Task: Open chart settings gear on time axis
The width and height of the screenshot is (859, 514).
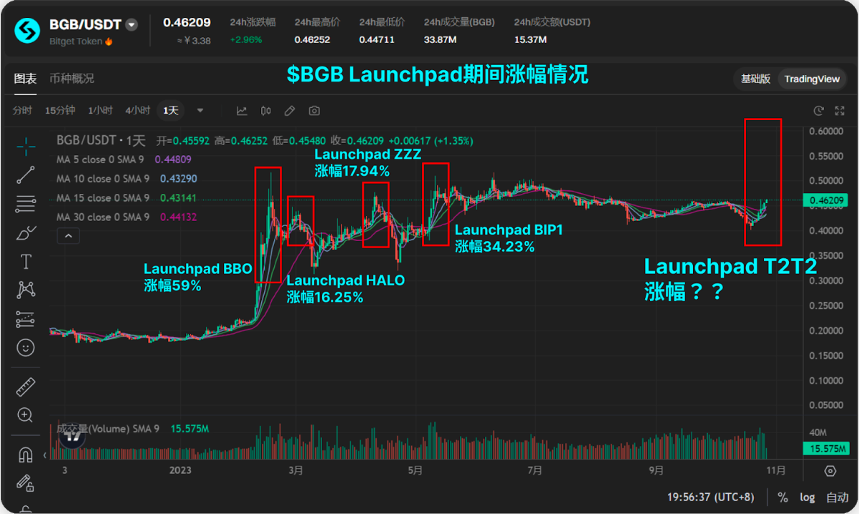Action: point(830,470)
